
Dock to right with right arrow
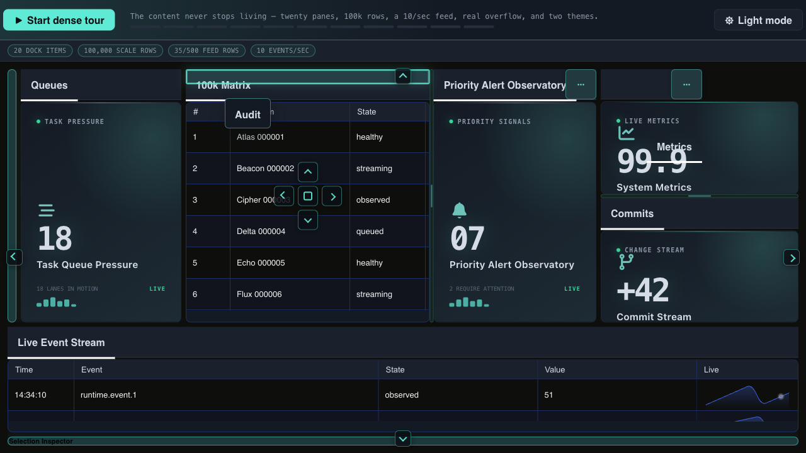332,196
